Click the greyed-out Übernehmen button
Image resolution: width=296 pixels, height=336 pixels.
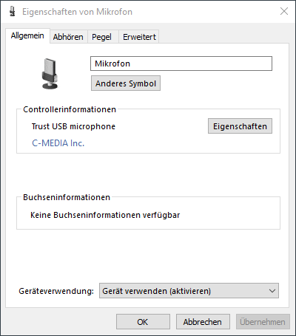click(x=263, y=321)
